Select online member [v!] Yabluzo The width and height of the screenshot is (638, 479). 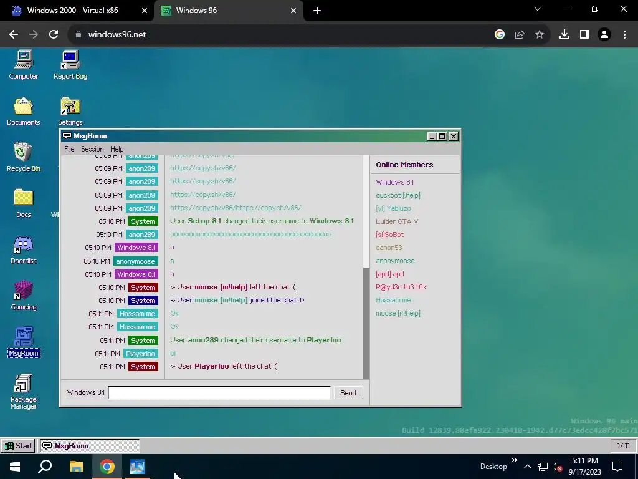tap(393, 208)
